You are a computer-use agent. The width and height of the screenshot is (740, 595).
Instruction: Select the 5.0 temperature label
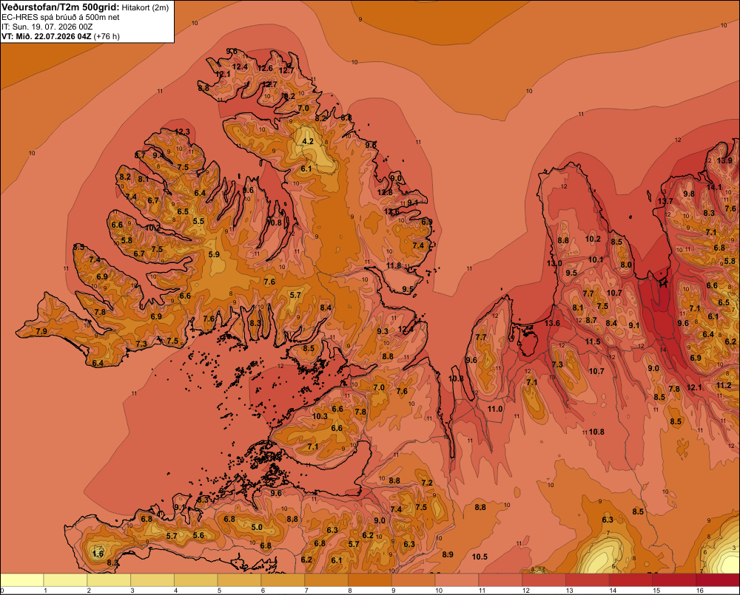click(257, 527)
